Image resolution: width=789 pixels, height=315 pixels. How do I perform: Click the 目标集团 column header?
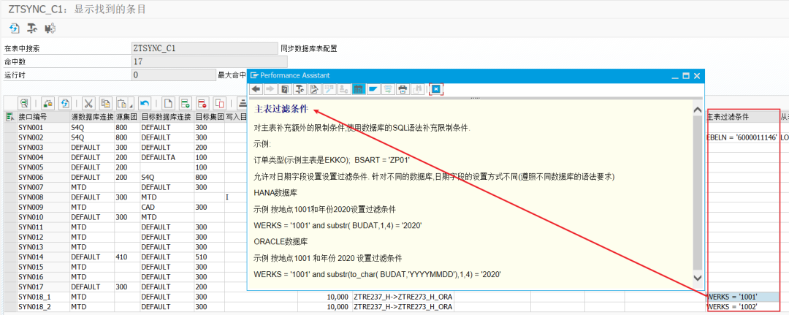point(209,117)
